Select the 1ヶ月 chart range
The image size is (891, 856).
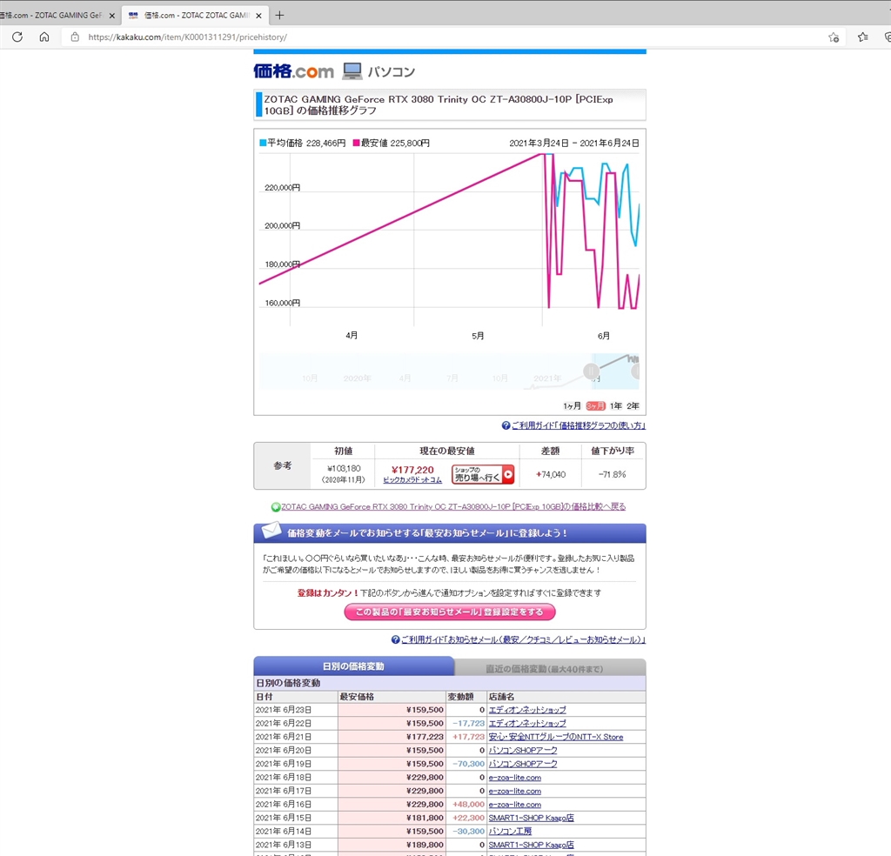coord(573,405)
